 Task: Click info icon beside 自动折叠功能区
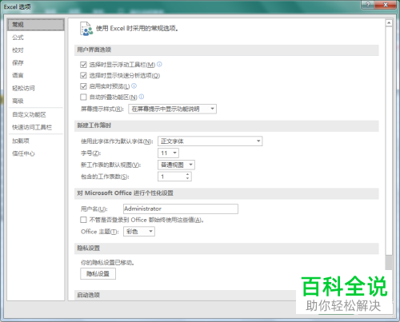(x=142, y=97)
